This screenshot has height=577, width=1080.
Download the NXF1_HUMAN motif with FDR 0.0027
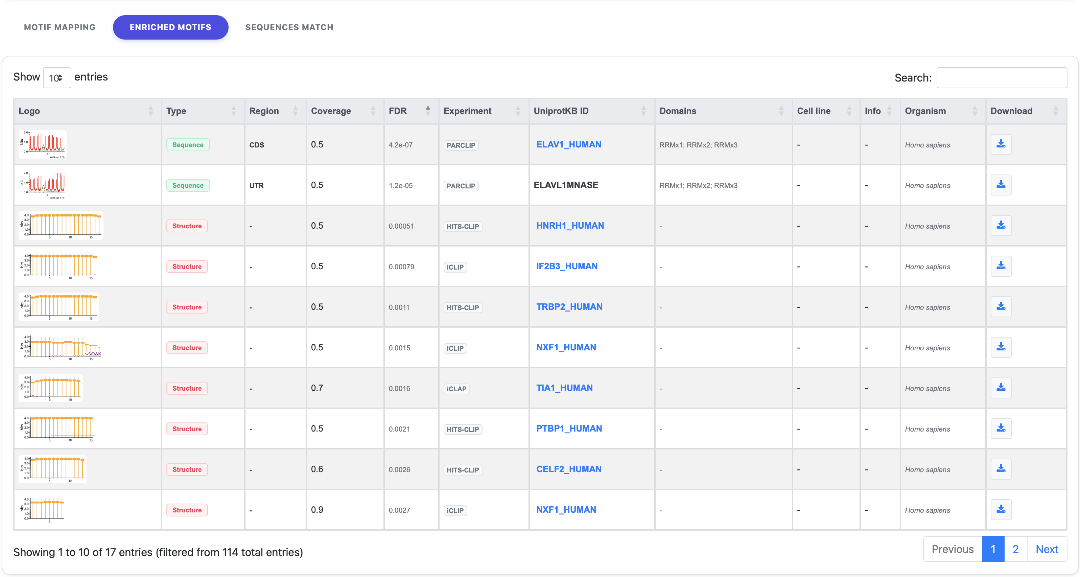pyautogui.click(x=1001, y=509)
